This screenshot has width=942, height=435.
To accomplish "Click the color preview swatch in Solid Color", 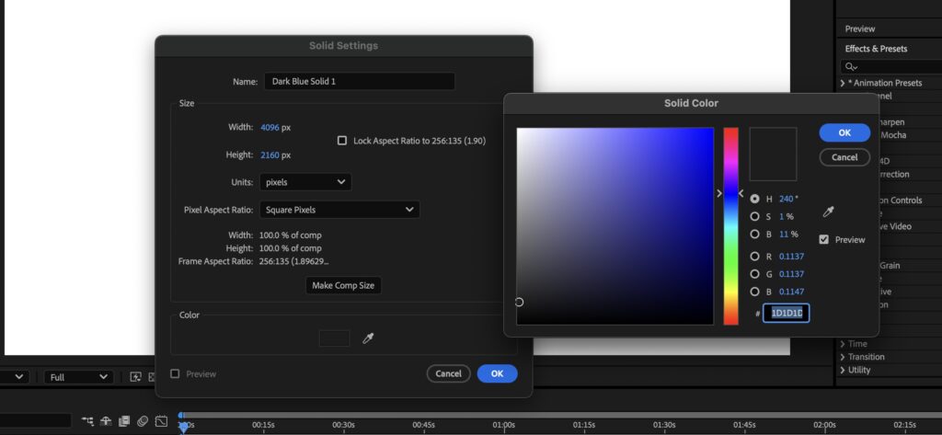I will (x=773, y=154).
